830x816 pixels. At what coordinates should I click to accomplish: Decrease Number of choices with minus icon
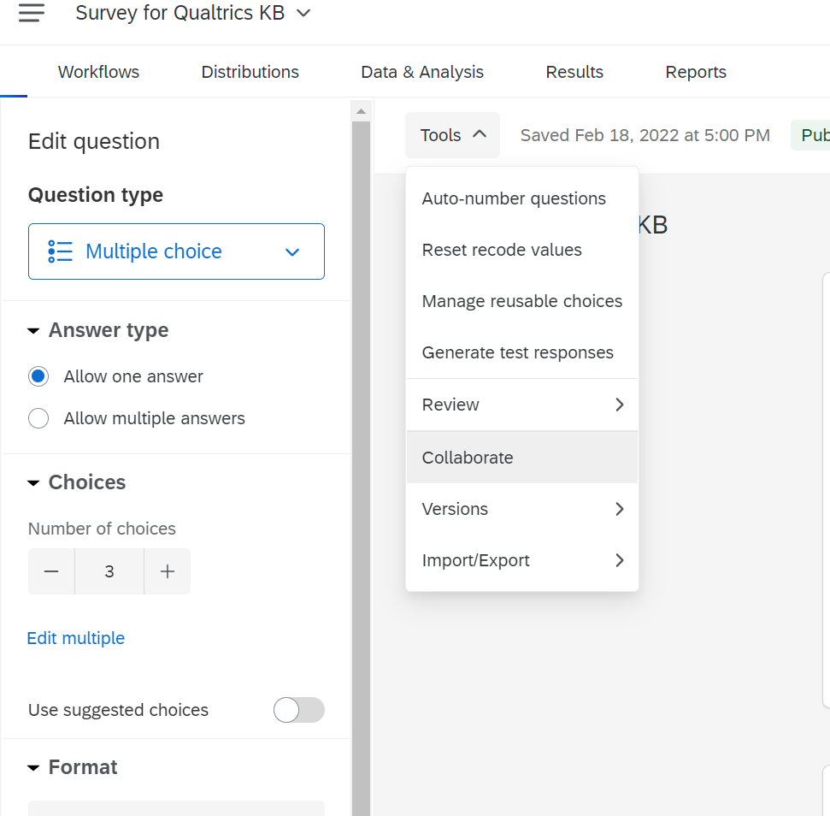51,571
